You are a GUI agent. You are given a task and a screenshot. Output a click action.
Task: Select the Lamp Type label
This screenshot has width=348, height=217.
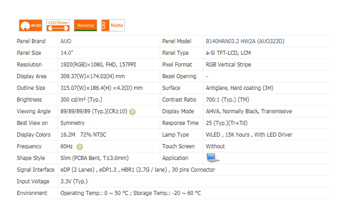tap(175, 135)
